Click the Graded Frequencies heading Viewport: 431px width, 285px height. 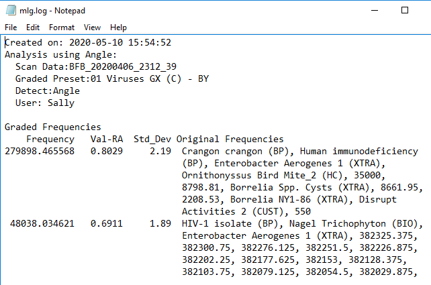[52, 127]
